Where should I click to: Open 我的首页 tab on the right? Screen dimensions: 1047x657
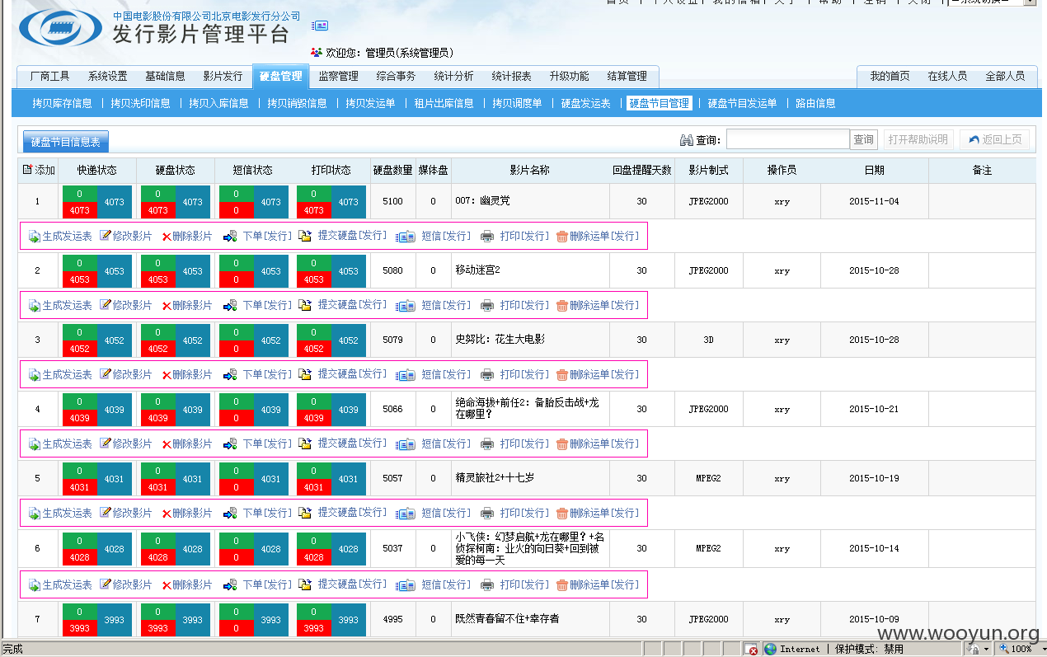pos(890,77)
